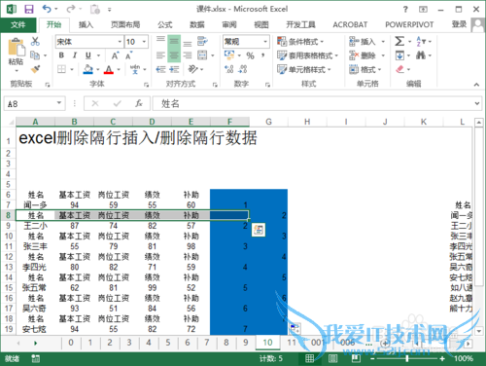The image size is (486, 366).
Task: Toggle Wrap Text
Action: point(202,41)
